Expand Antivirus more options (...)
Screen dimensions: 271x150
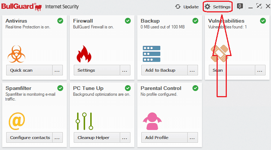pos(57,70)
